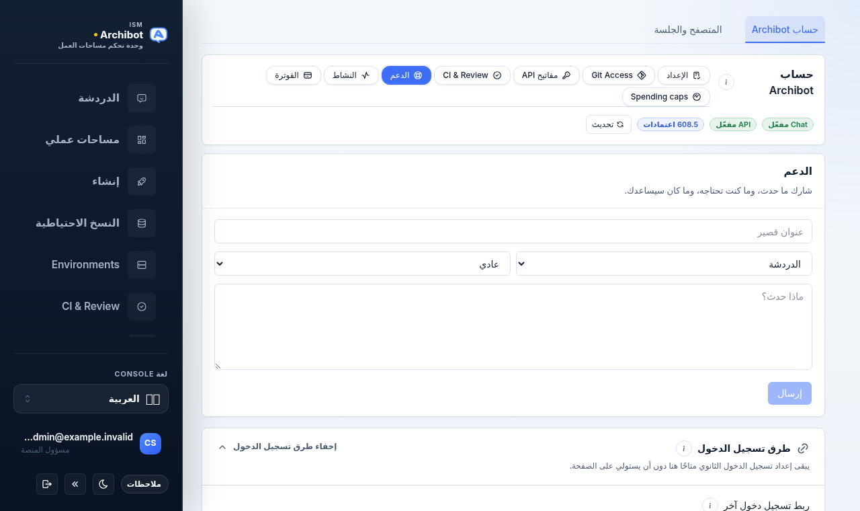Open Environments sidebar menu label
Image resolution: width=860 pixels, height=511 pixels.
(x=85, y=265)
